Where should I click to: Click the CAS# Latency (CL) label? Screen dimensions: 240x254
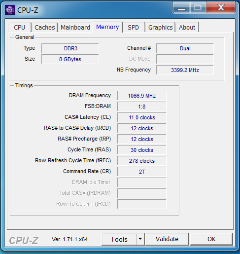tap(88, 117)
